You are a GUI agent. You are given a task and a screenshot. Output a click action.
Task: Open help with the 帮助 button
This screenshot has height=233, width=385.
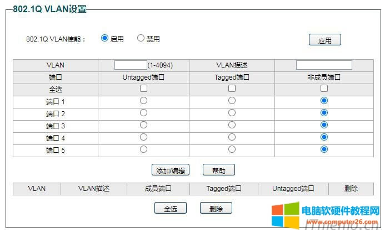coord(219,170)
